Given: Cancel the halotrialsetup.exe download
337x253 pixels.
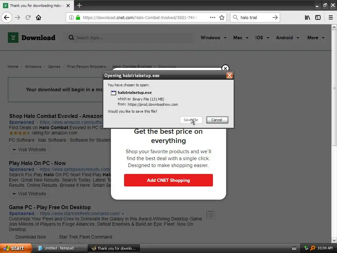Looking at the screenshot, I should (217, 120).
